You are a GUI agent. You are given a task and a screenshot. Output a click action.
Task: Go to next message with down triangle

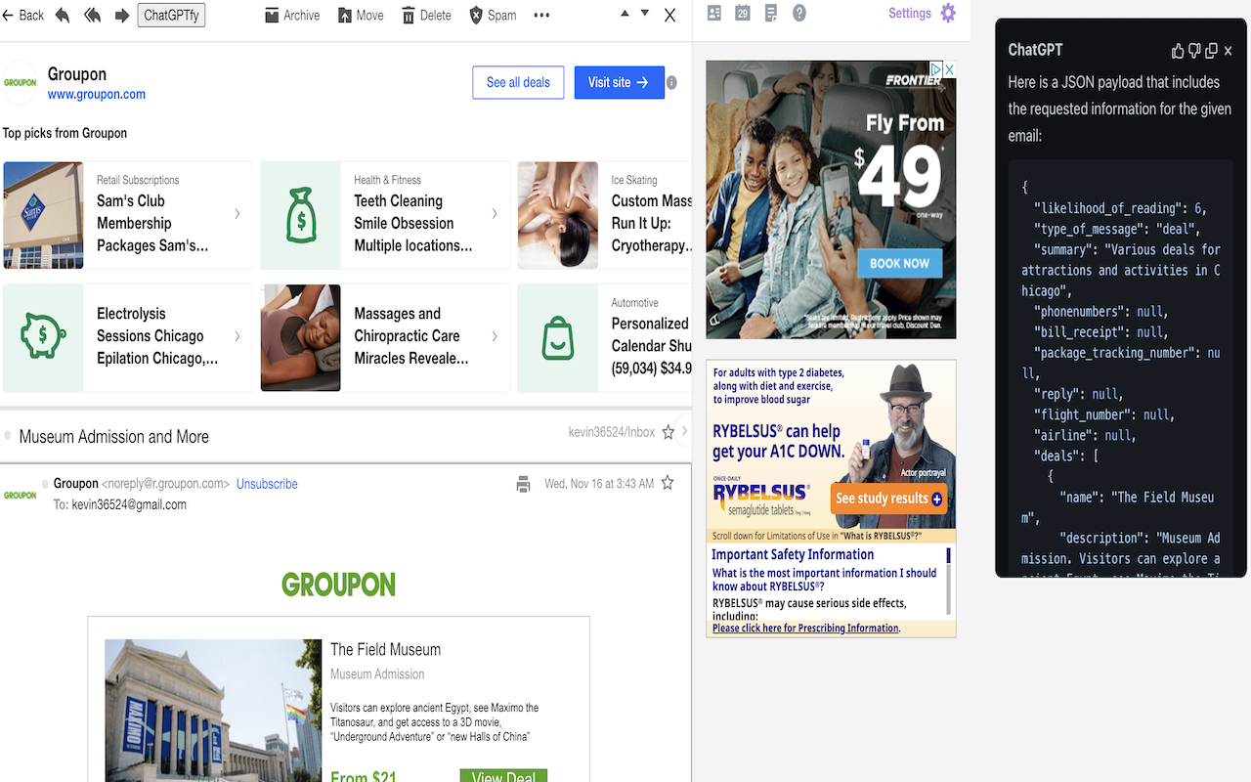click(x=645, y=14)
